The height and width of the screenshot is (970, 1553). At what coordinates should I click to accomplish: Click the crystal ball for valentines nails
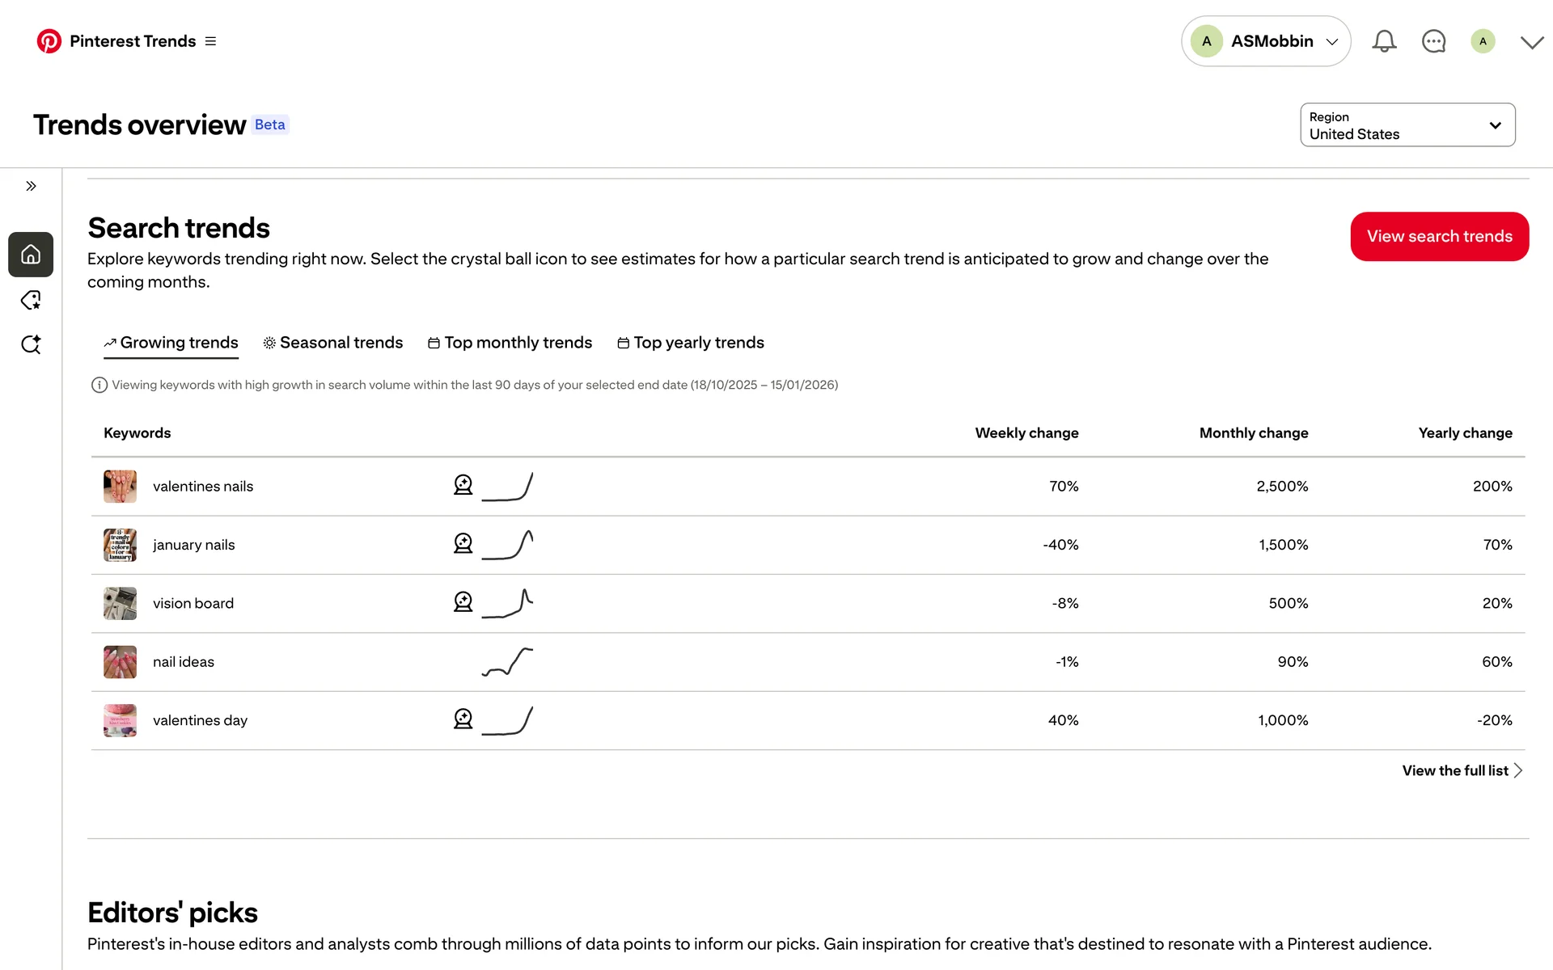(463, 485)
